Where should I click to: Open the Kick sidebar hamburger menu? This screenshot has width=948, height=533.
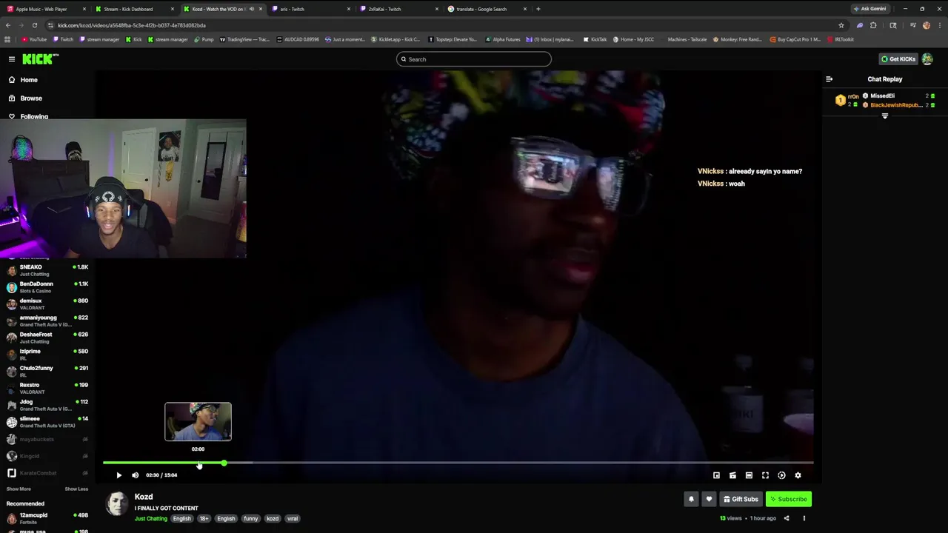coord(12,59)
